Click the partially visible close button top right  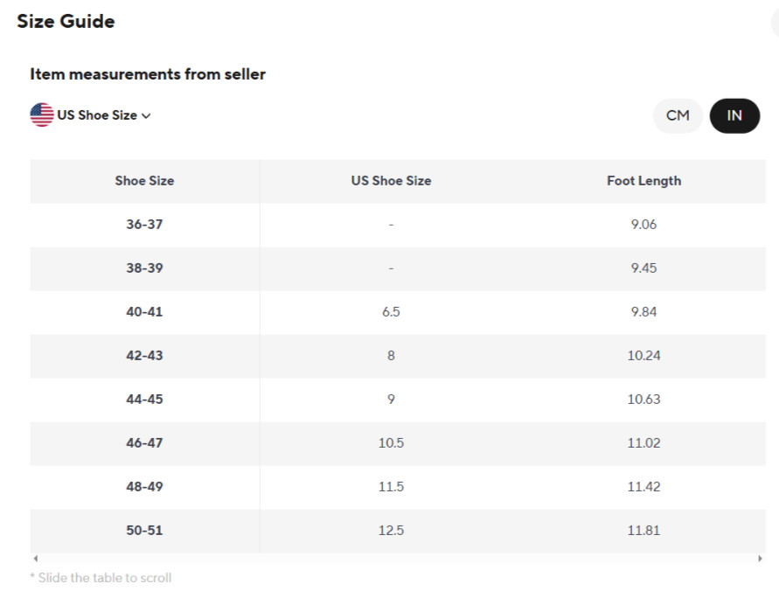[x=775, y=23]
